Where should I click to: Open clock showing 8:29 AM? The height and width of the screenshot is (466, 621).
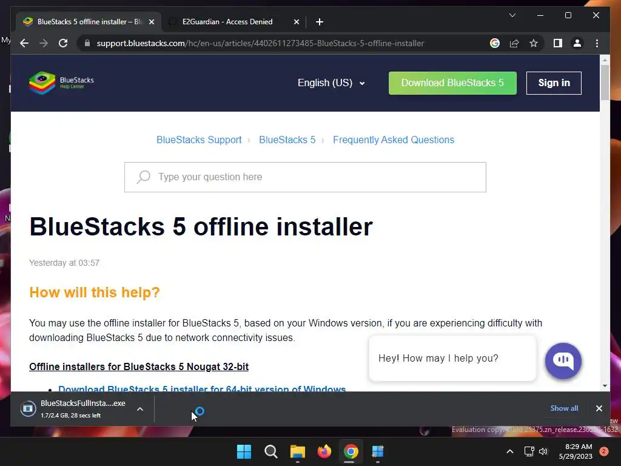coord(576,451)
